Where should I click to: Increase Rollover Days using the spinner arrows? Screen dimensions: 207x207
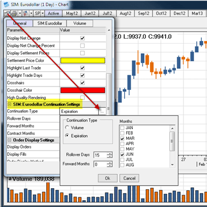[110, 154]
